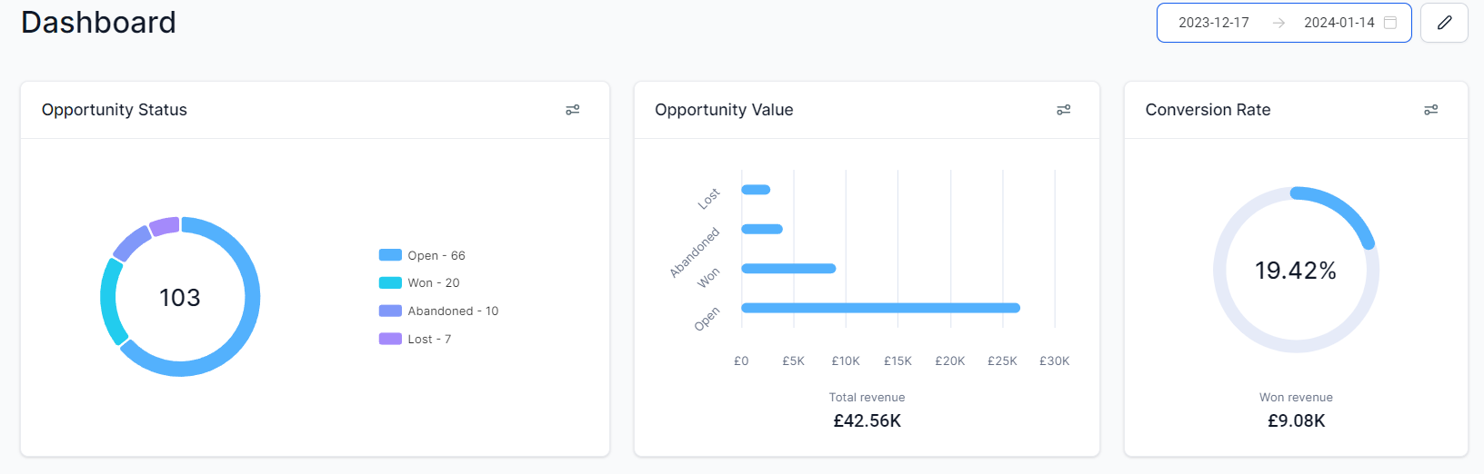Select end date 2024-01-14 field
The width and height of the screenshot is (1484, 474).
point(1339,23)
